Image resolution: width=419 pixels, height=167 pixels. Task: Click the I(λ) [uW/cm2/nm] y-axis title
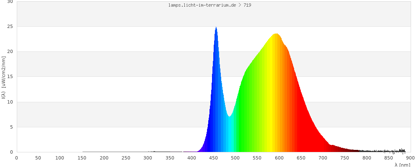3,77
